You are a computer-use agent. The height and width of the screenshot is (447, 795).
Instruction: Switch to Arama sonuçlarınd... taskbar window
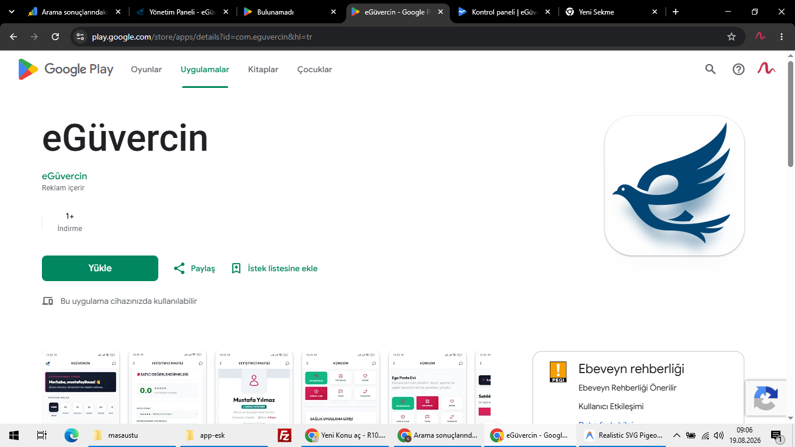pos(438,435)
